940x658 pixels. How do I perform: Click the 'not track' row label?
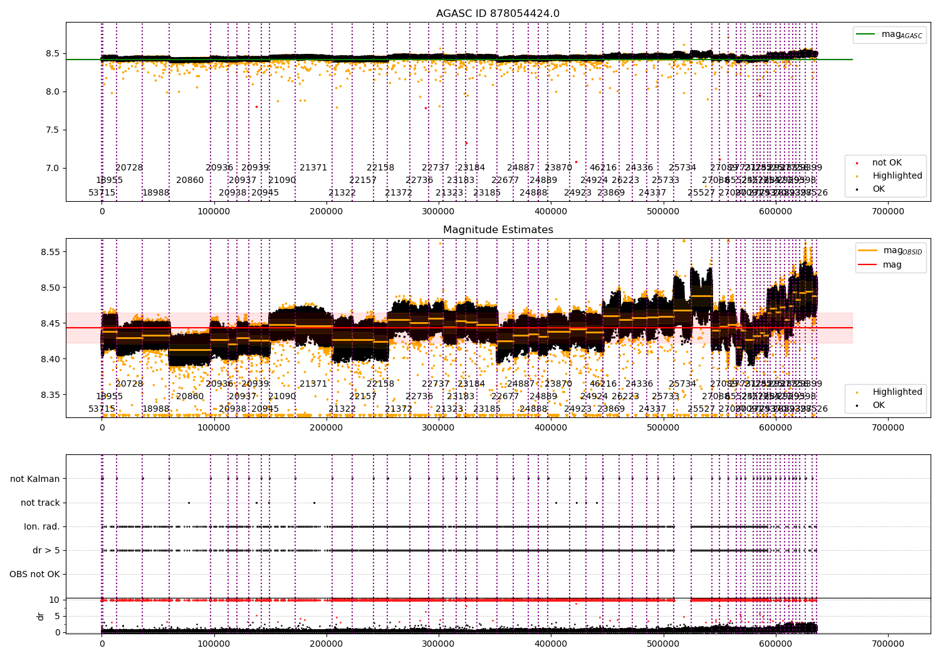(x=40, y=503)
